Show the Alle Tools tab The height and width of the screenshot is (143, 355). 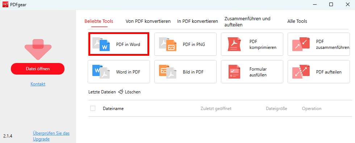[297, 21]
